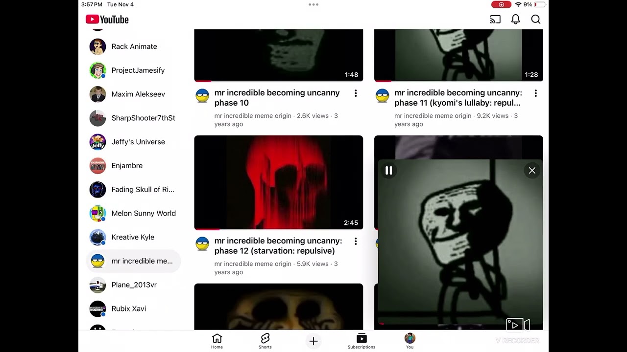Tap the channel avatar beside phase 11 title
This screenshot has height=352, width=627.
[382, 96]
